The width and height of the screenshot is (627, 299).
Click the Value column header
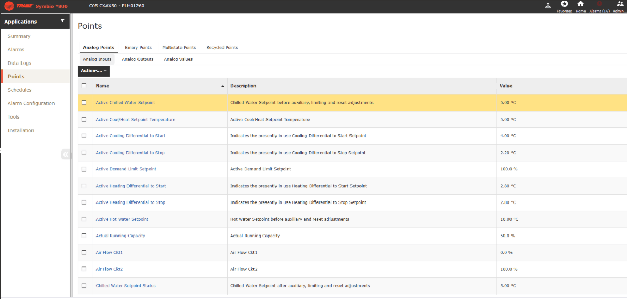coord(506,86)
